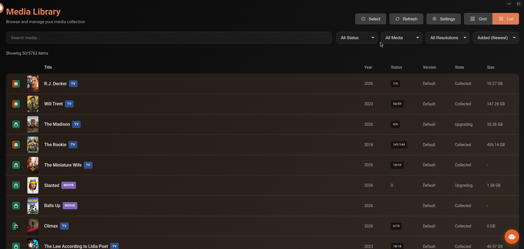
Task: Open the chat bot assistant button
Action: (x=512, y=237)
